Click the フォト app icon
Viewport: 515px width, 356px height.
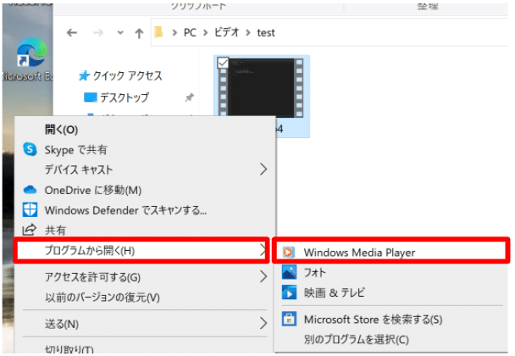tap(290, 272)
